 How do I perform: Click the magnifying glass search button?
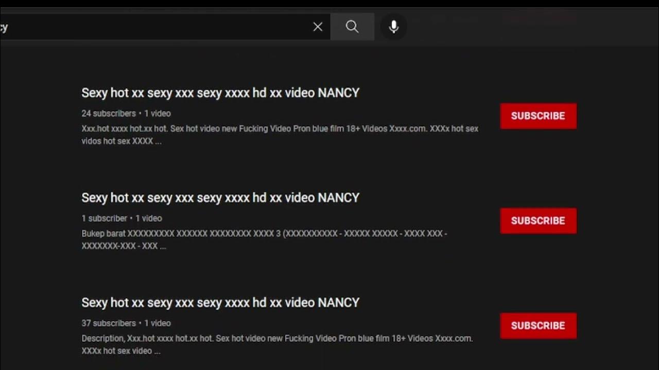(x=352, y=27)
